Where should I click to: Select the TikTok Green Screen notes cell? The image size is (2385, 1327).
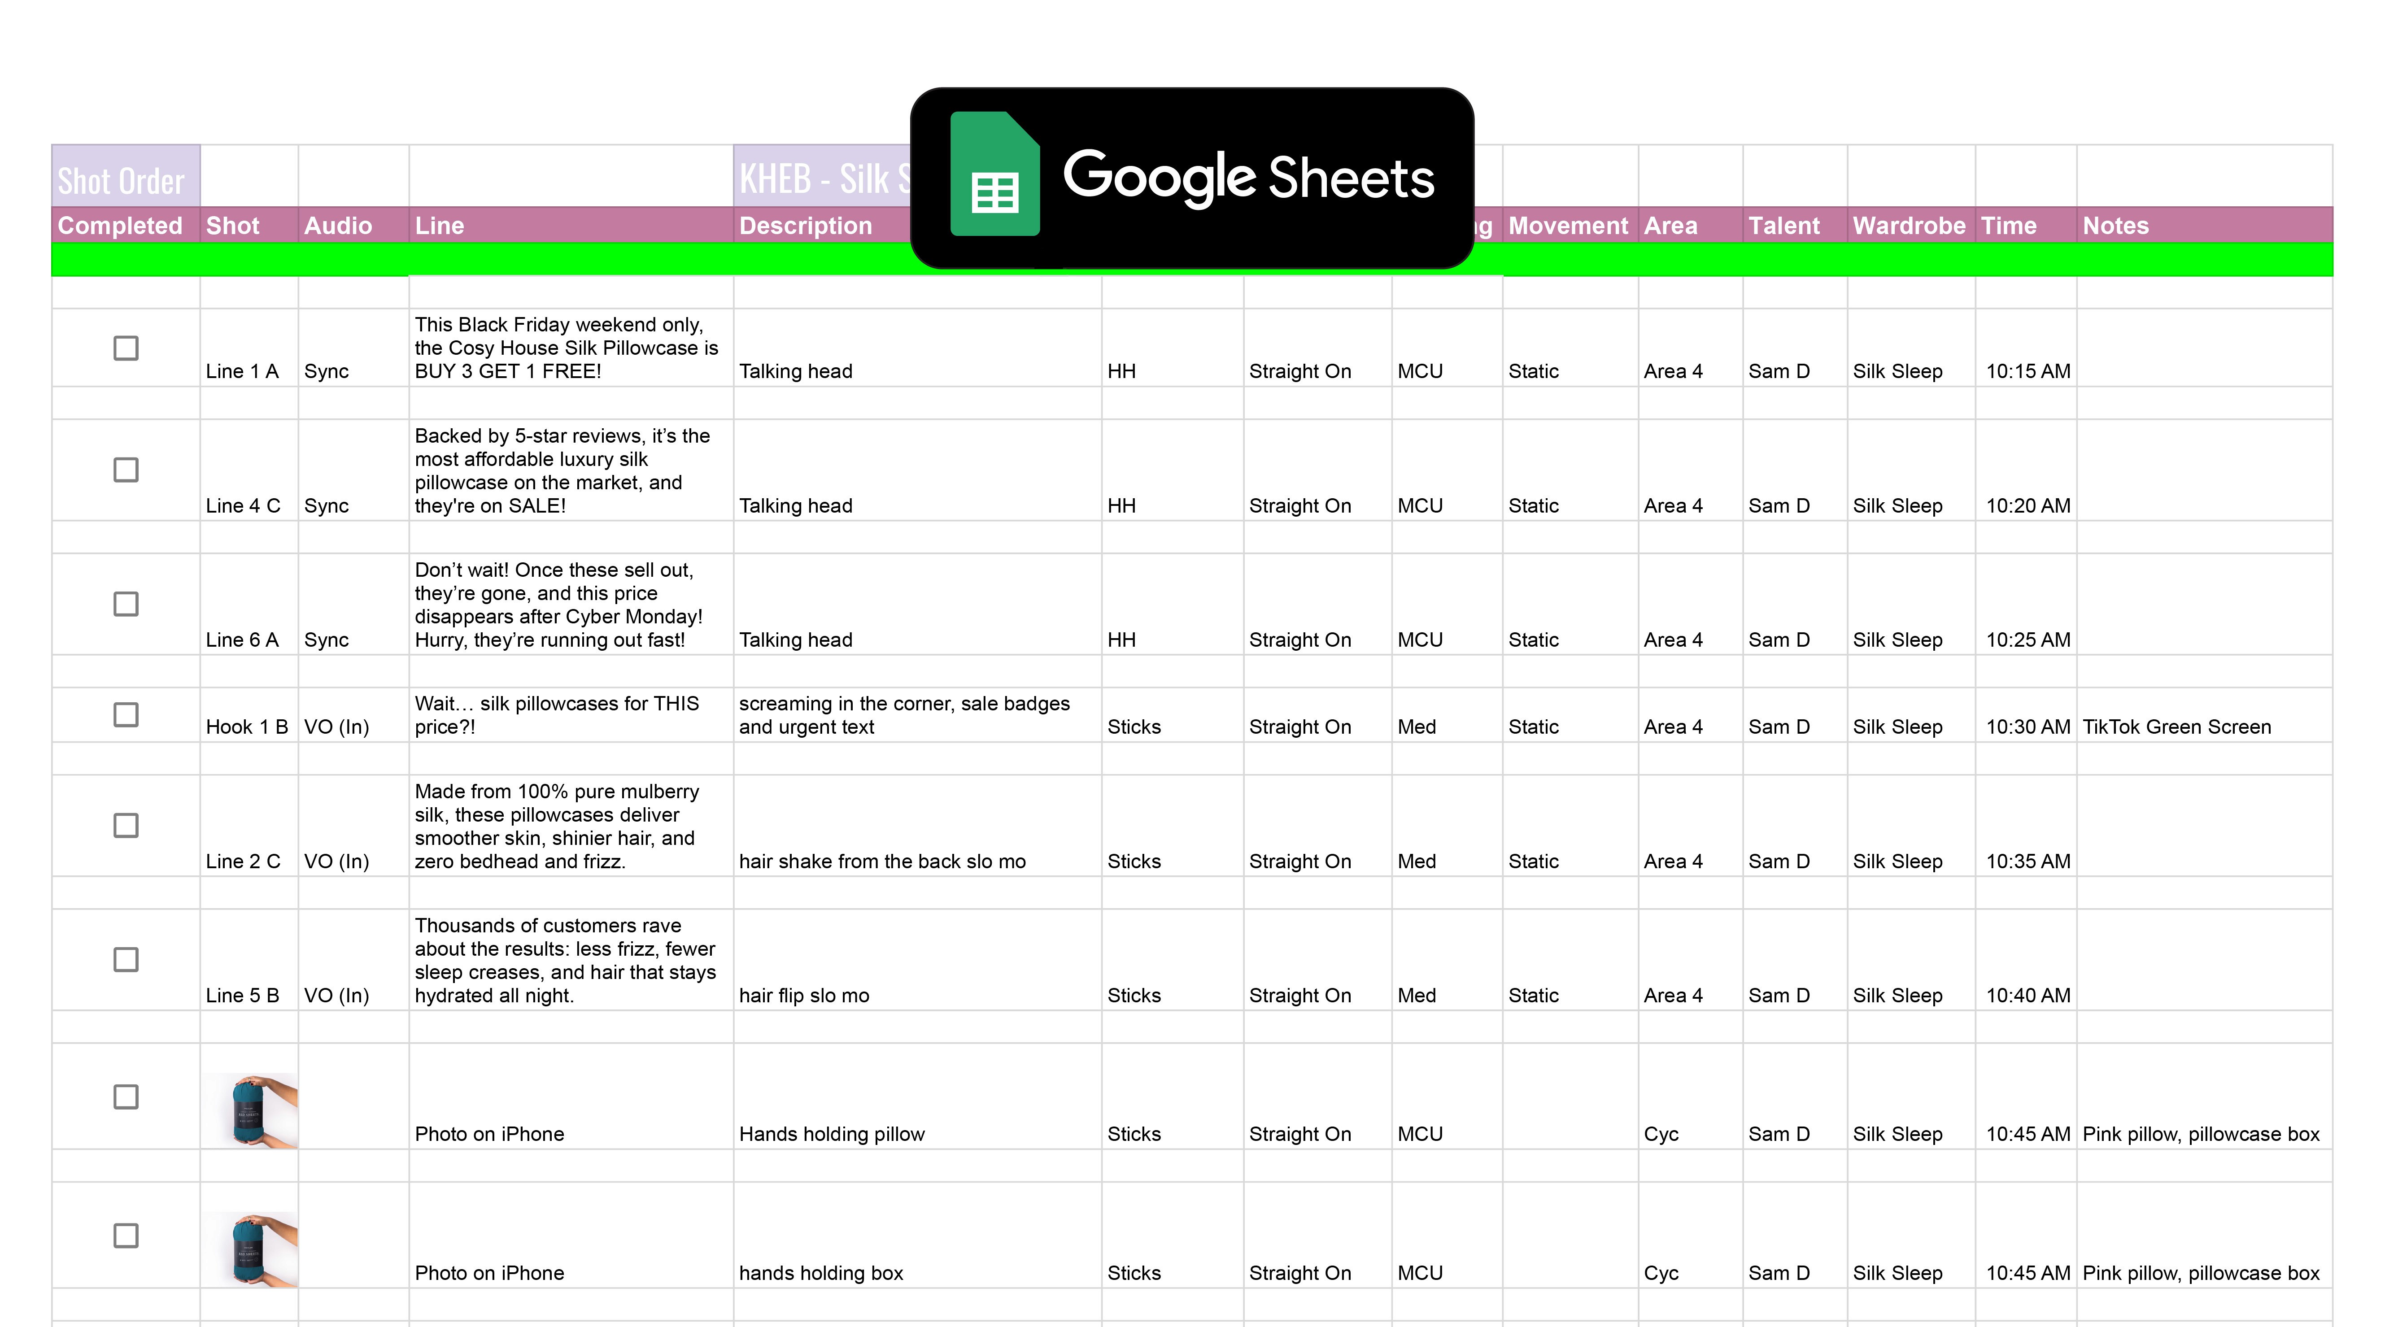coord(2177,727)
